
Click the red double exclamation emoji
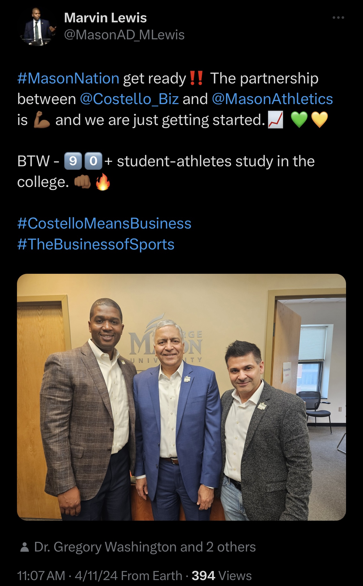coord(196,78)
